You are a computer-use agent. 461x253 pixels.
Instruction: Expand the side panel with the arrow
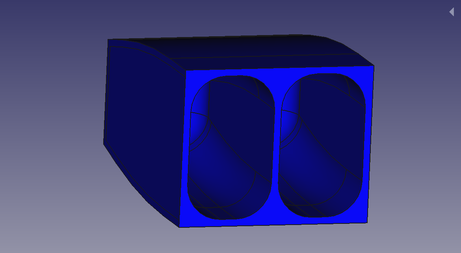[452, 12]
